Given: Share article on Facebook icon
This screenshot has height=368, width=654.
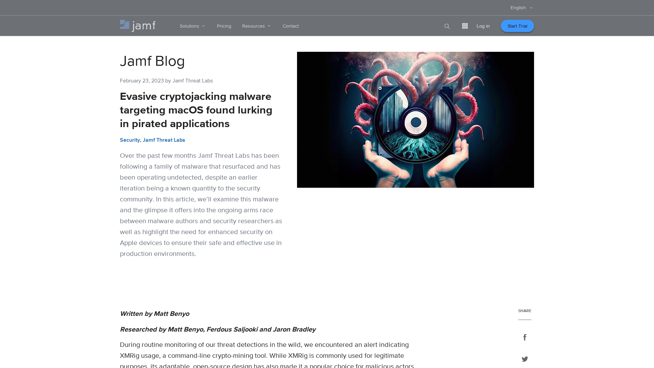Looking at the screenshot, I should (525, 337).
